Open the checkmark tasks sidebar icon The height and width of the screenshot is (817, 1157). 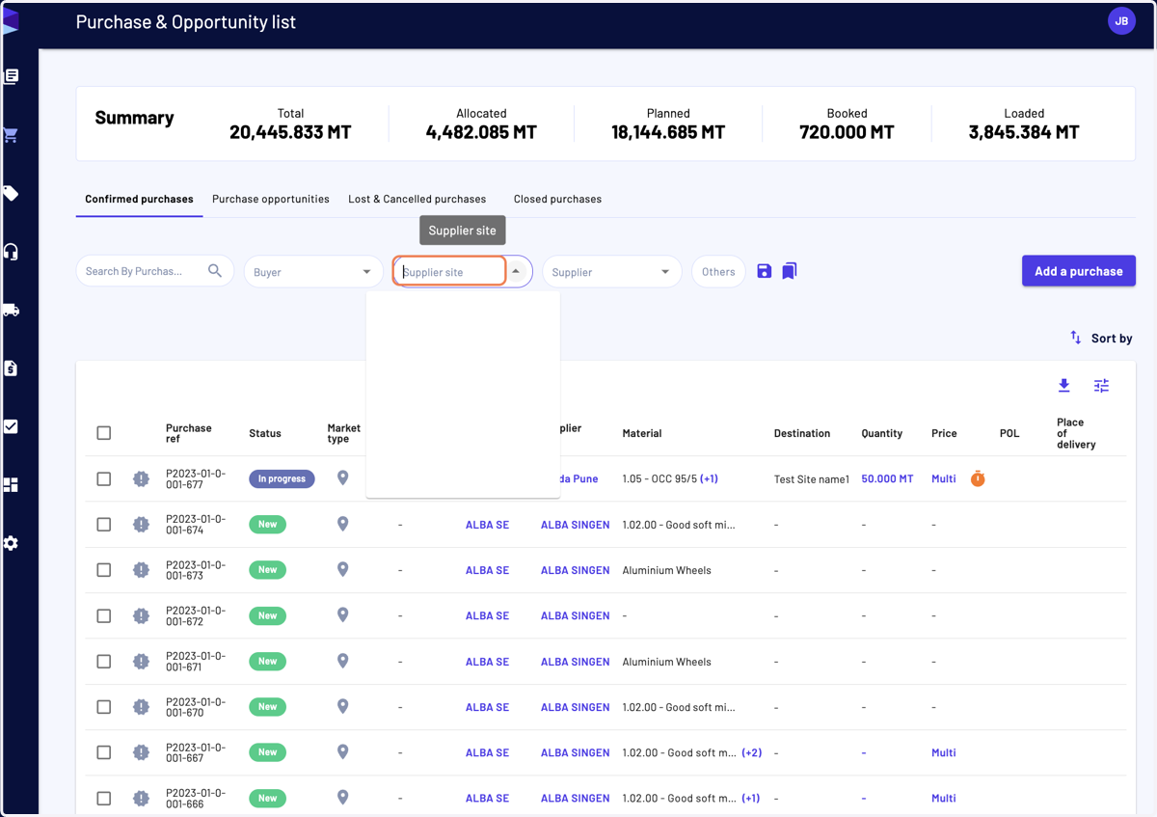click(12, 426)
